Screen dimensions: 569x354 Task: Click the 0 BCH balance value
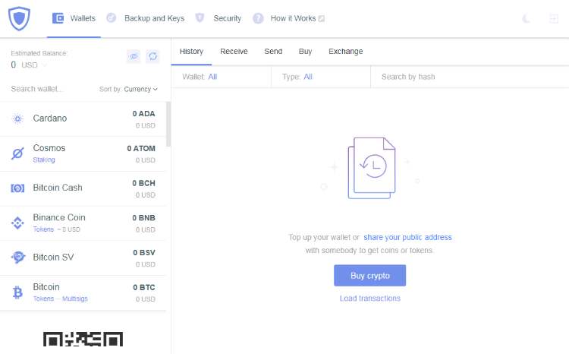[x=143, y=183]
